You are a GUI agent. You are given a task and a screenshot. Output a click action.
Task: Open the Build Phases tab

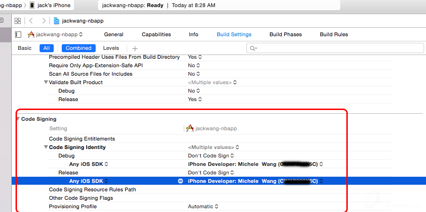click(286, 34)
